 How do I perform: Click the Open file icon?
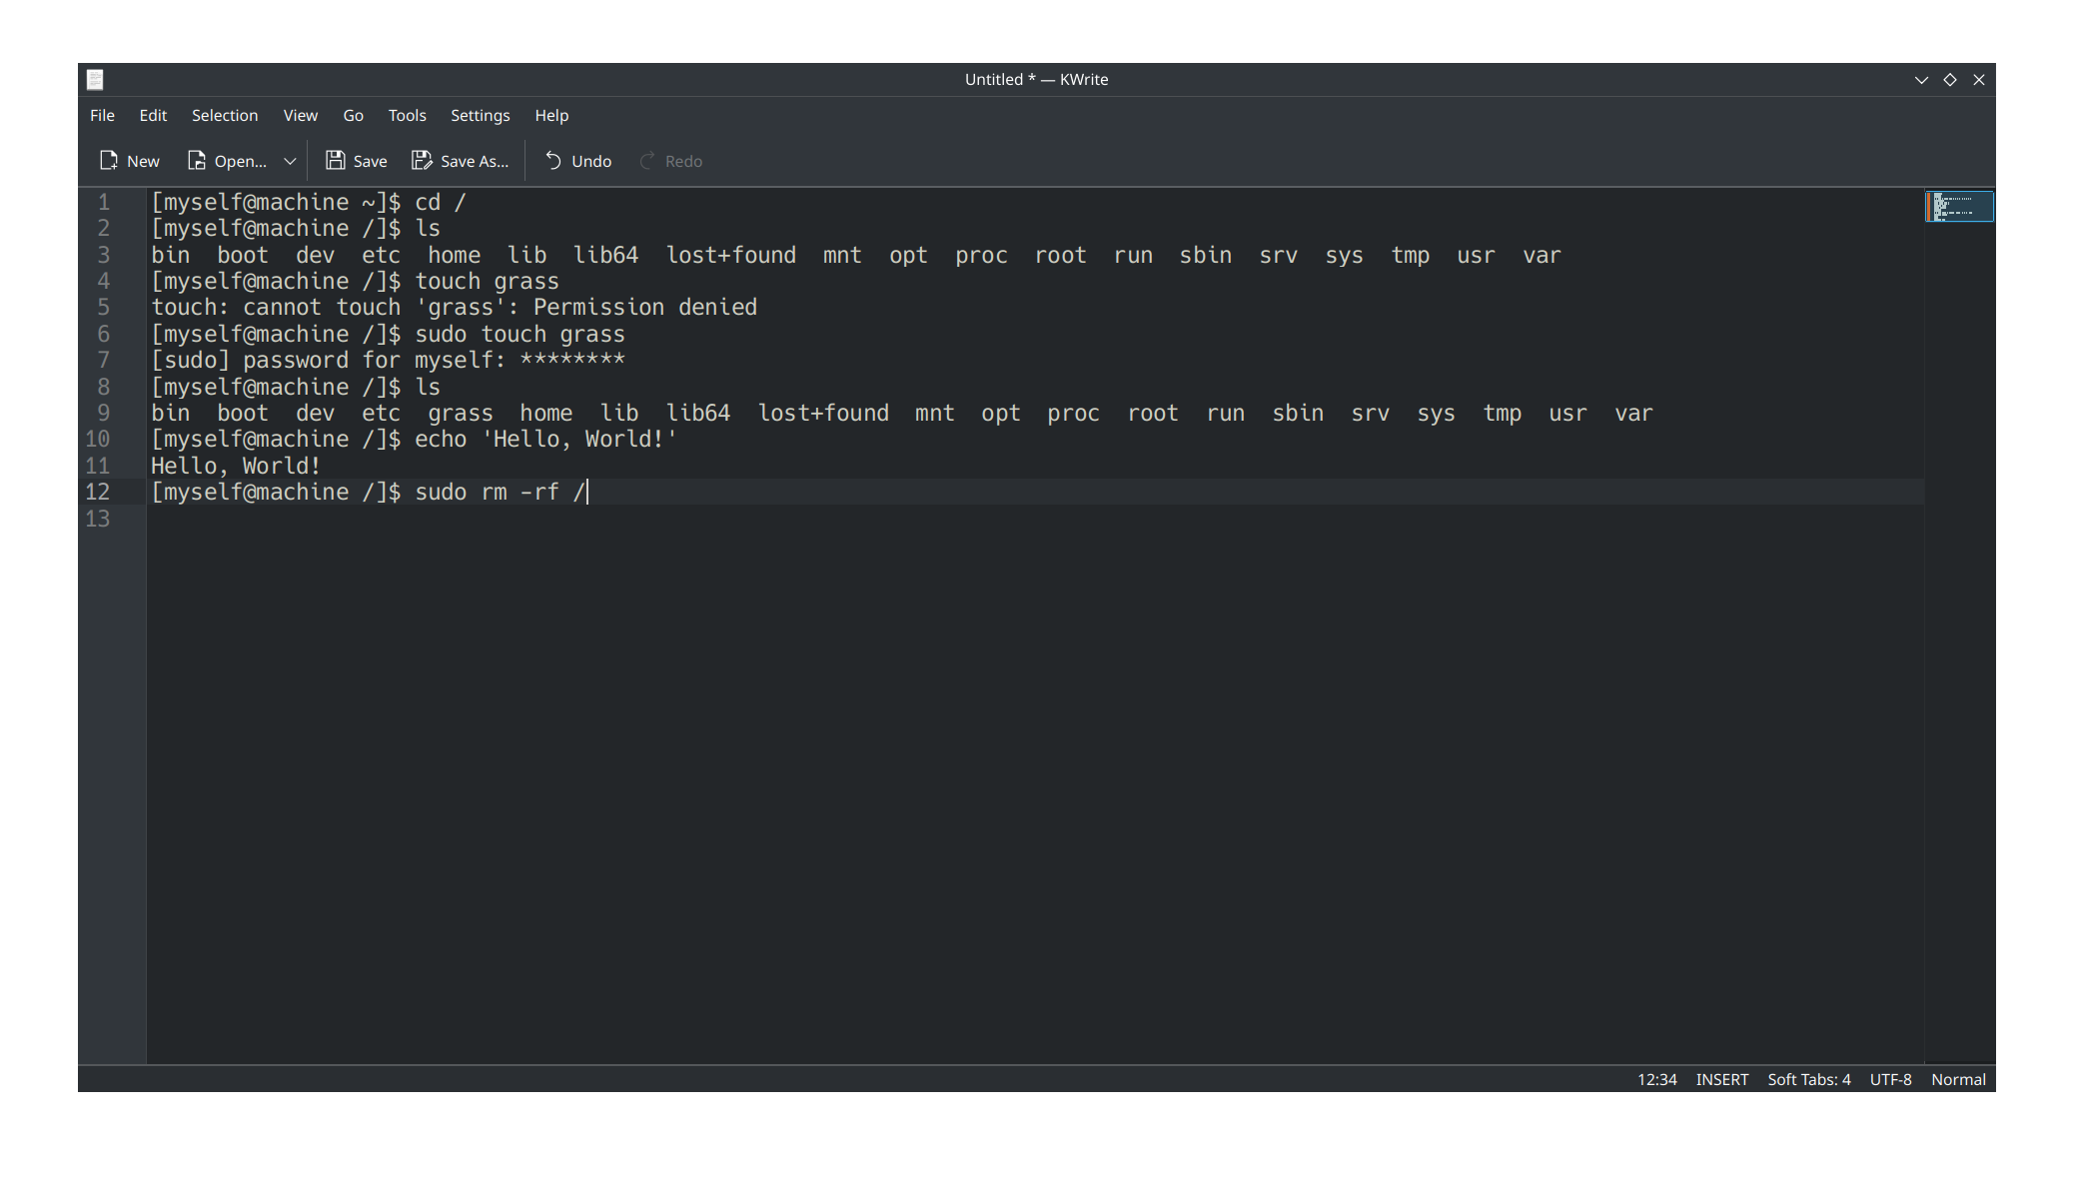pos(197,161)
